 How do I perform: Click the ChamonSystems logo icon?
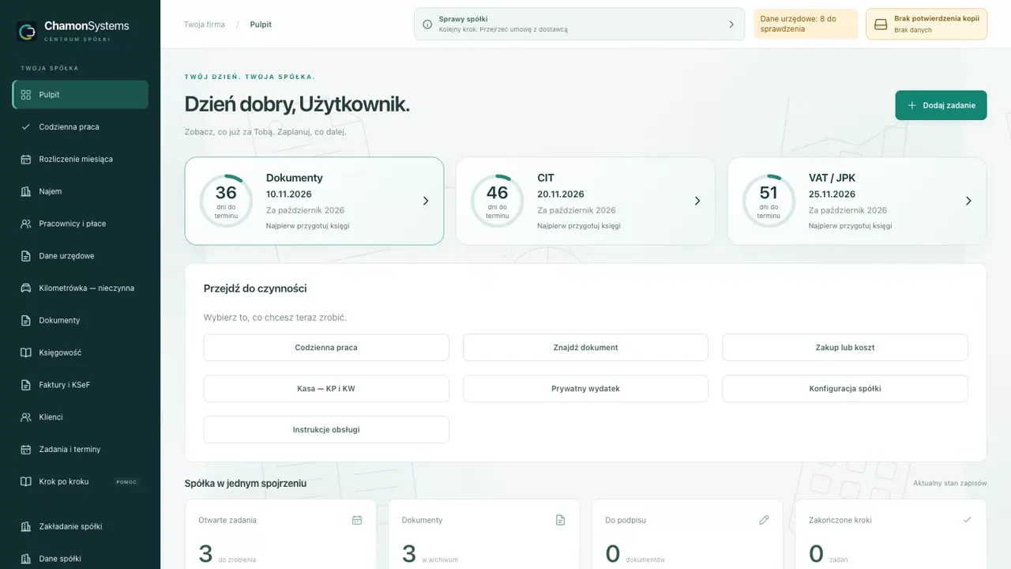pos(27,31)
